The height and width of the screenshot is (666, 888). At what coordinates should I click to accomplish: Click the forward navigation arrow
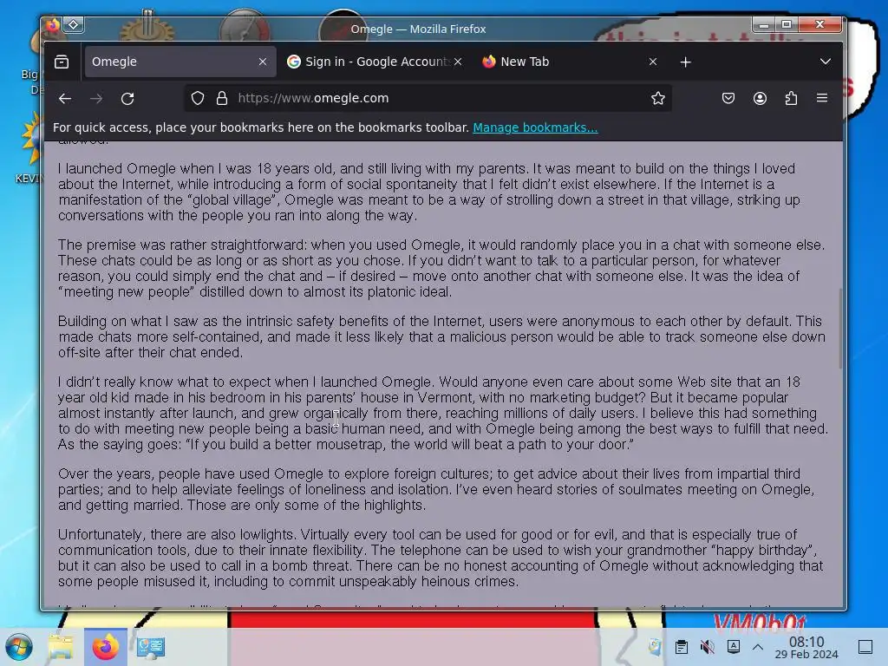pos(96,99)
